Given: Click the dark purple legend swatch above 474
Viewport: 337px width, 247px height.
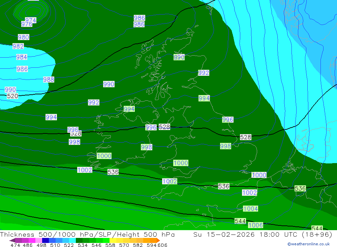Looking at the screenshot, I should tap(19, 240).
